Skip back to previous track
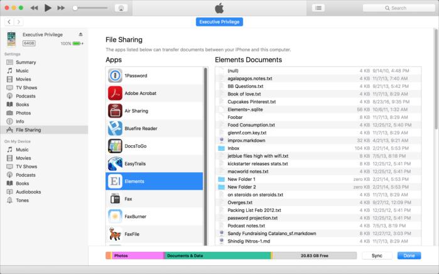The height and width of the screenshot is (274, 439). point(34,8)
